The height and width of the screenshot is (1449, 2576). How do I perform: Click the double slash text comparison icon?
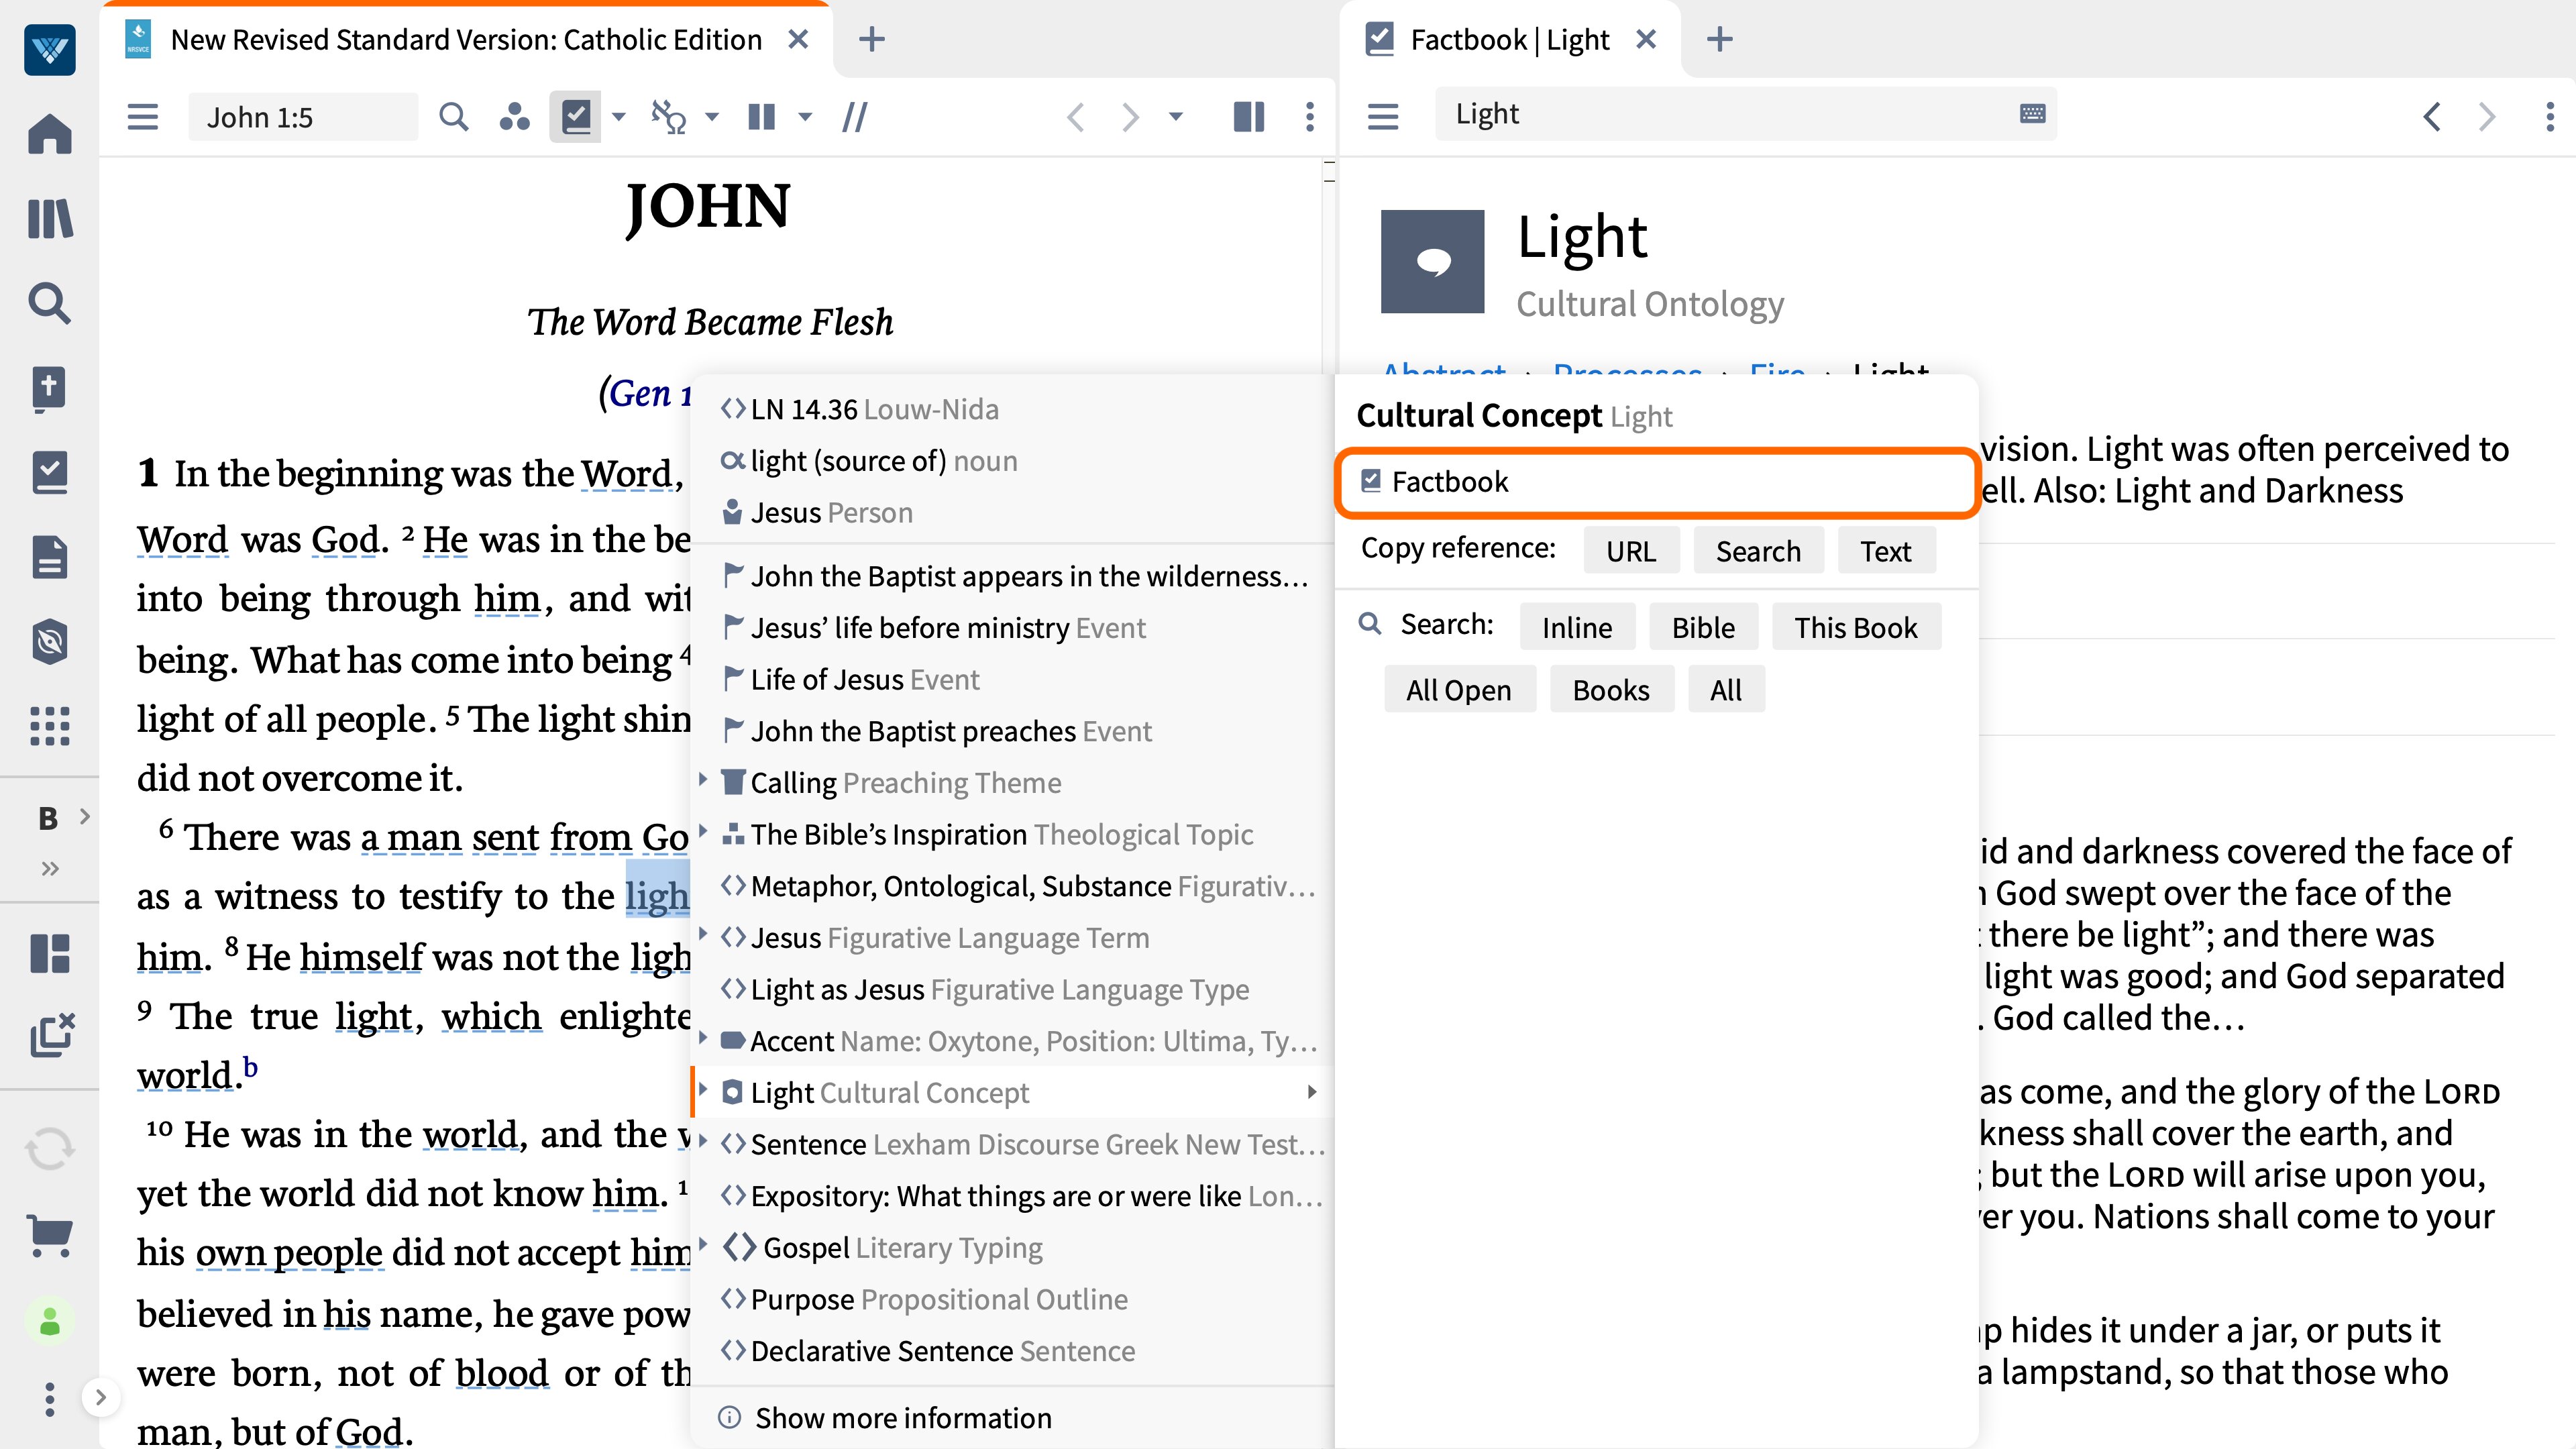tap(855, 117)
